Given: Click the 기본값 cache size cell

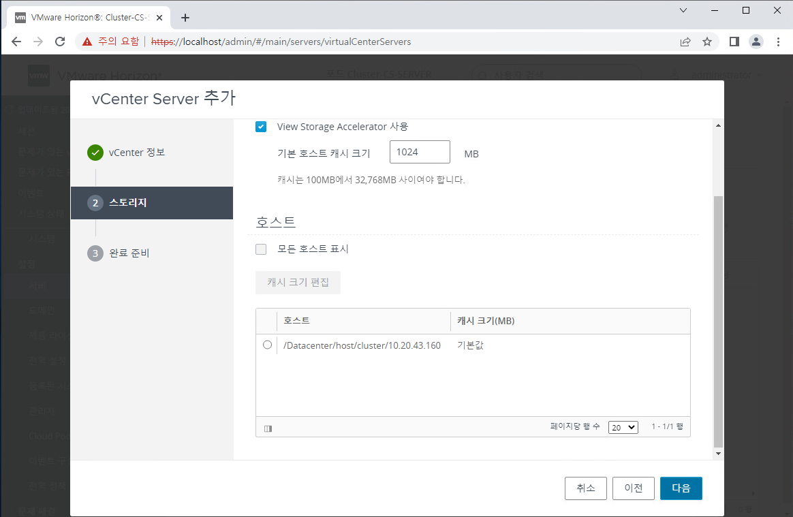Looking at the screenshot, I should [470, 345].
